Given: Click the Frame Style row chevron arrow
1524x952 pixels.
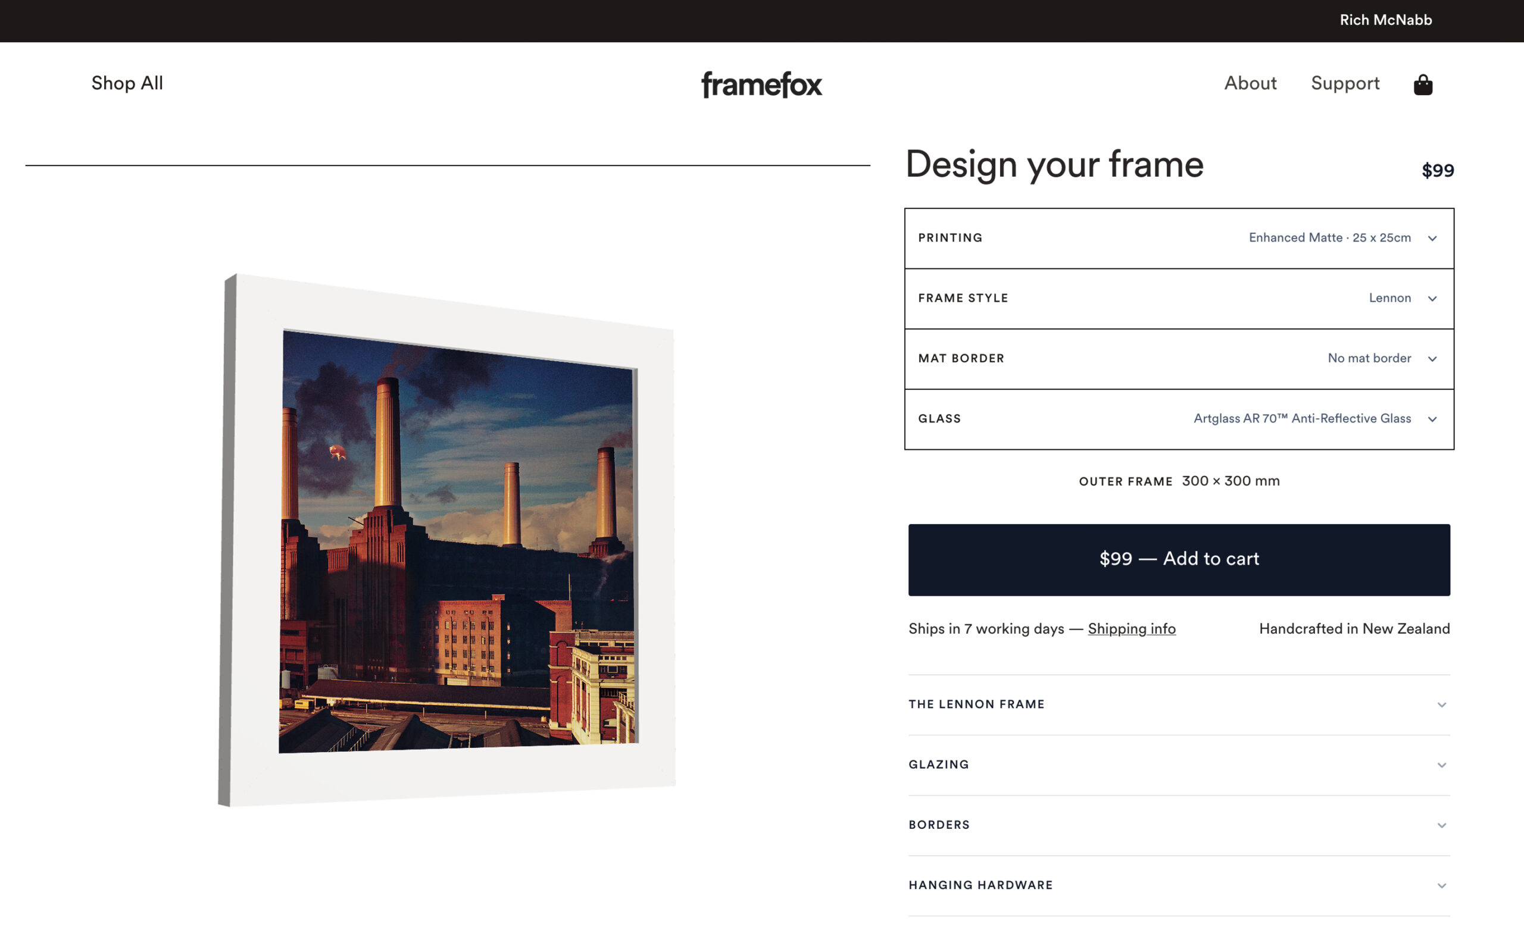Looking at the screenshot, I should click(1433, 299).
